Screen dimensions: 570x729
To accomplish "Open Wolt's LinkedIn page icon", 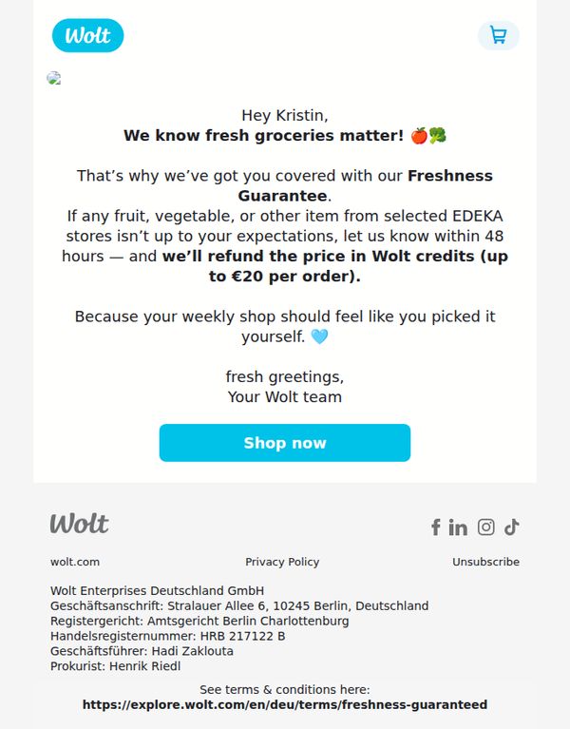I will [458, 528].
